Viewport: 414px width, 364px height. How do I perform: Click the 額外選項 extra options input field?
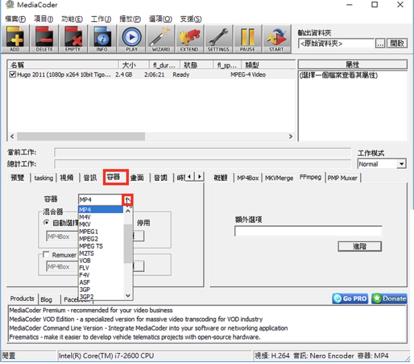[308, 231]
